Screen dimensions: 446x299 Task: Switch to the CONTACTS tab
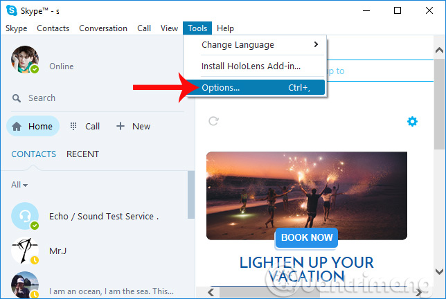click(34, 154)
